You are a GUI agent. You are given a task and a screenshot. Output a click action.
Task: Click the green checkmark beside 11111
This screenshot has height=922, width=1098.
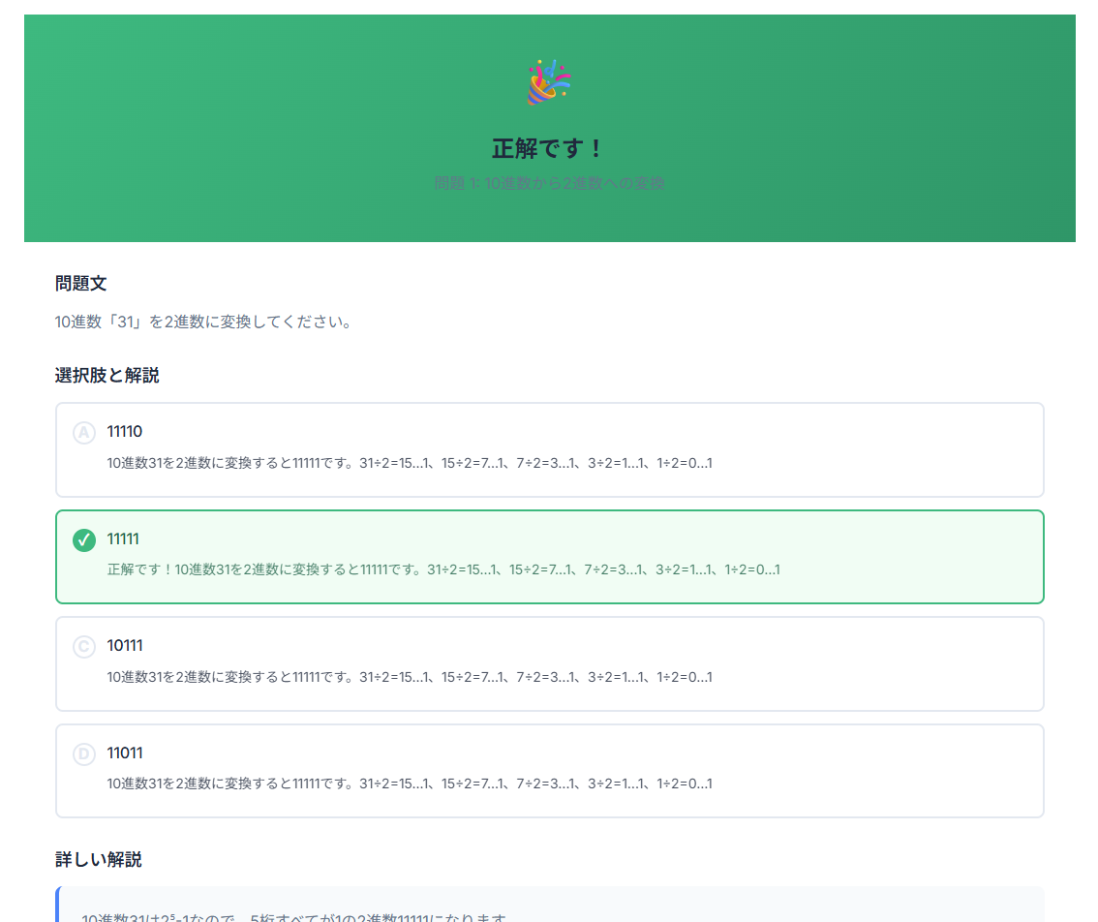pyautogui.click(x=84, y=540)
